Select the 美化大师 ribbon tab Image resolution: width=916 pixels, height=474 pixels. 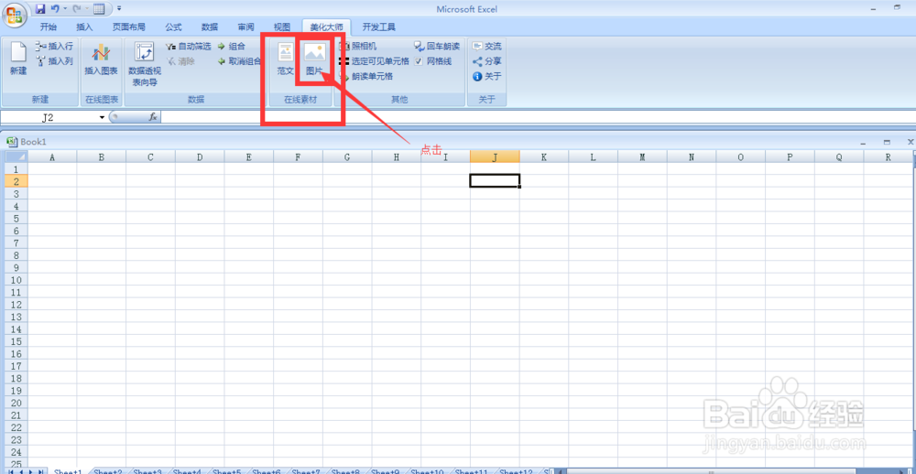(327, 27)
